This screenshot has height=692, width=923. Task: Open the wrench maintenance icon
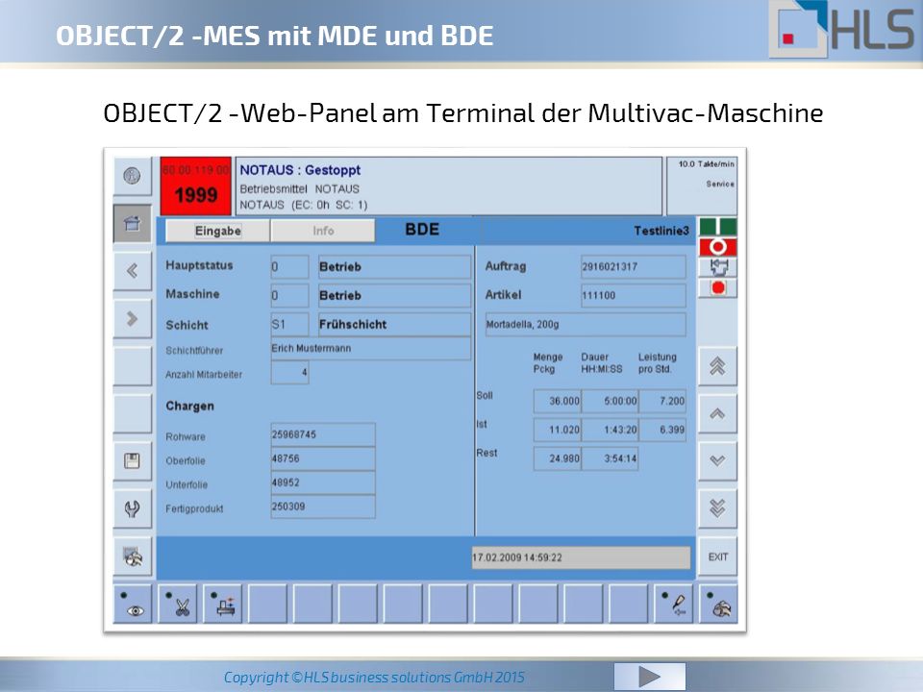tap(133, 508)
